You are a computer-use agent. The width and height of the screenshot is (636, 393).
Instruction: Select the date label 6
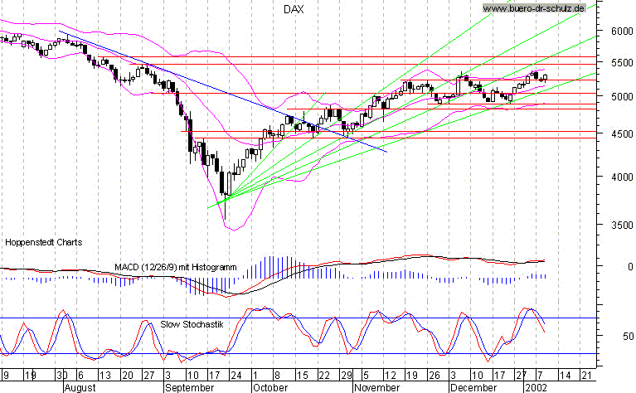pos(80,376)
